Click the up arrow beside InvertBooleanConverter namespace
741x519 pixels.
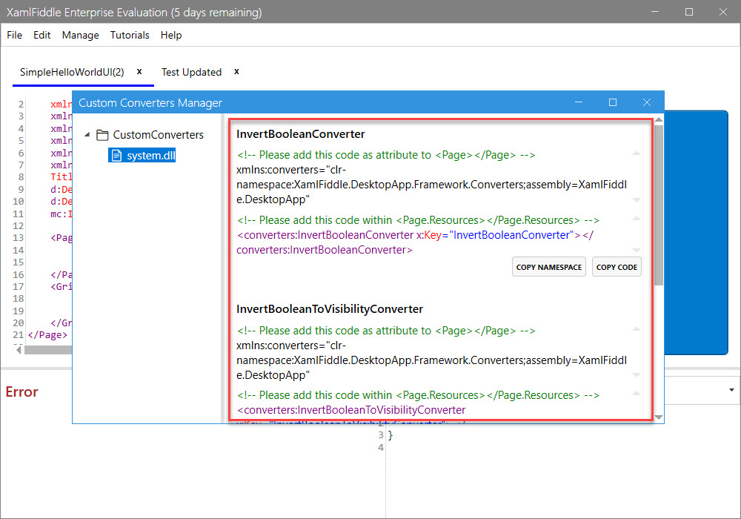click(x=636, y=153)
